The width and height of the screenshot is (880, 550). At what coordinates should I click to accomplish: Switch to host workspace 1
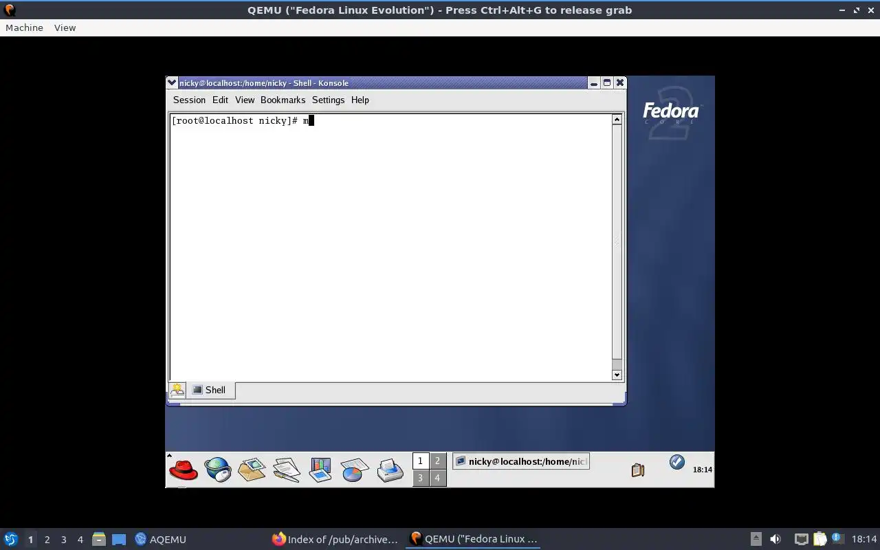(x=30, y=540)
